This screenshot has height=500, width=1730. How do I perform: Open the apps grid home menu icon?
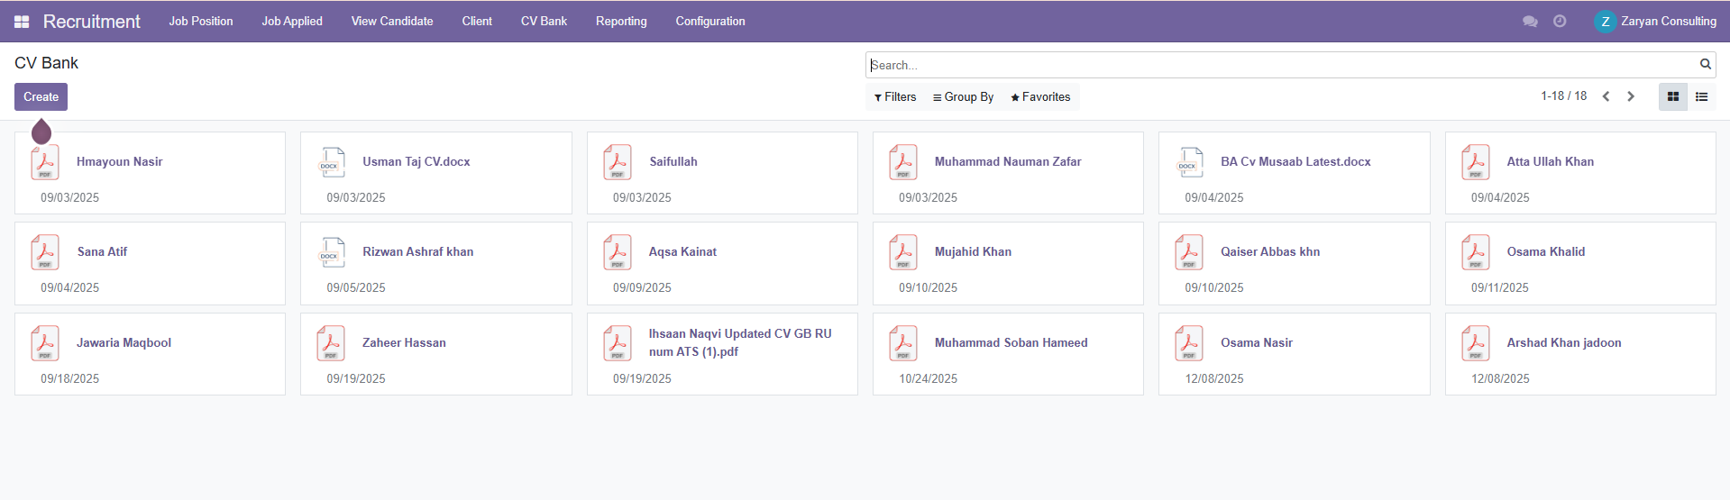(x=22, y=22)
